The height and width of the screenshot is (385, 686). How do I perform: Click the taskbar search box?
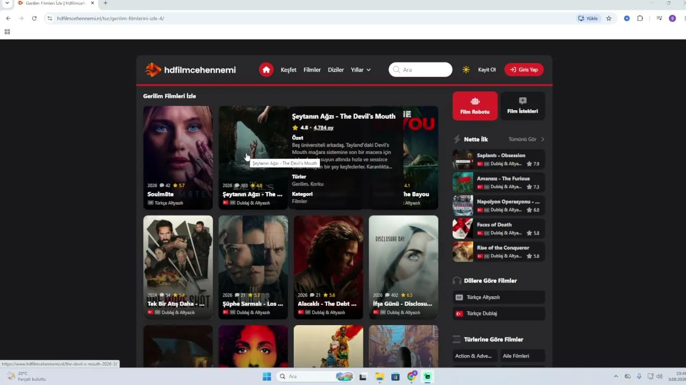coord(316,376)
